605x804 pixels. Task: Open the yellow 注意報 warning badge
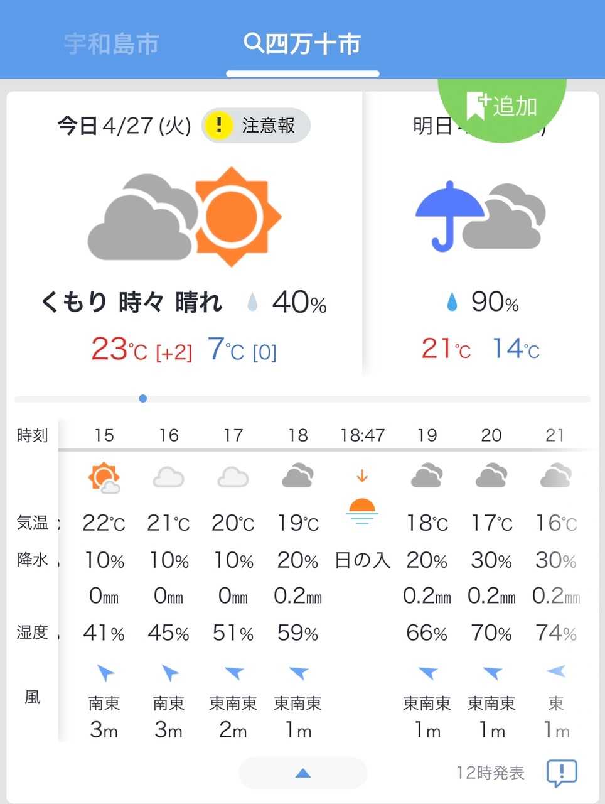pos(256,126)
